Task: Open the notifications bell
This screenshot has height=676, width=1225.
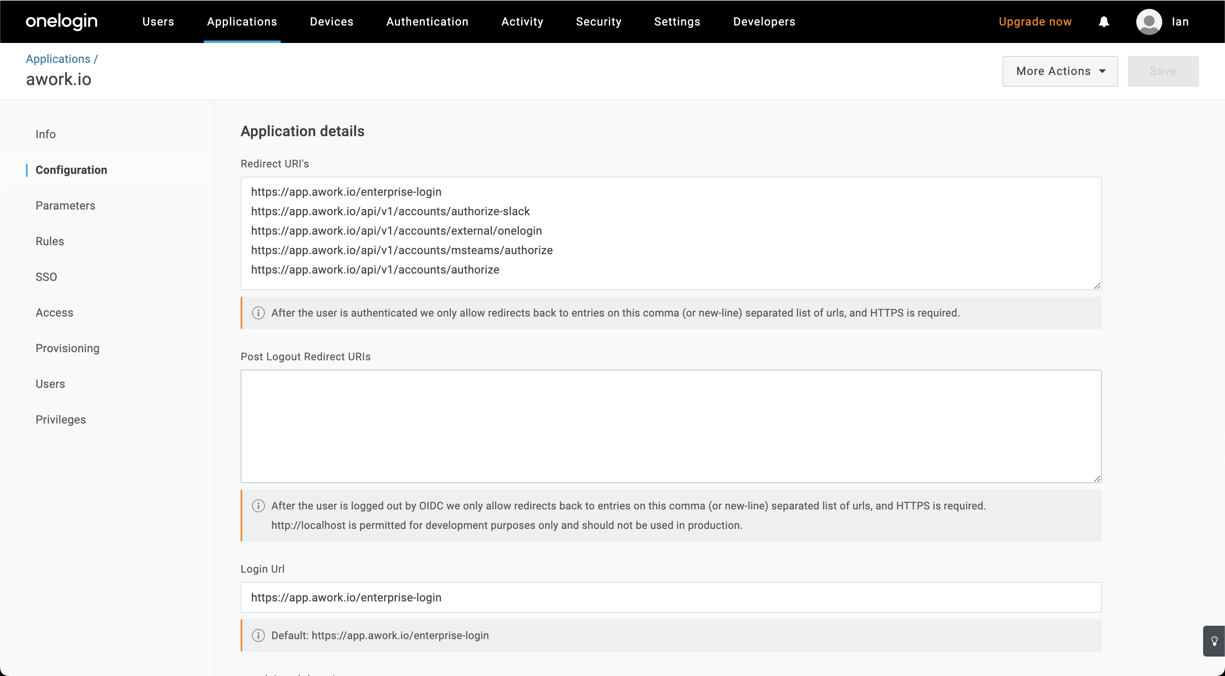Action: click(x=1104, y=22)
